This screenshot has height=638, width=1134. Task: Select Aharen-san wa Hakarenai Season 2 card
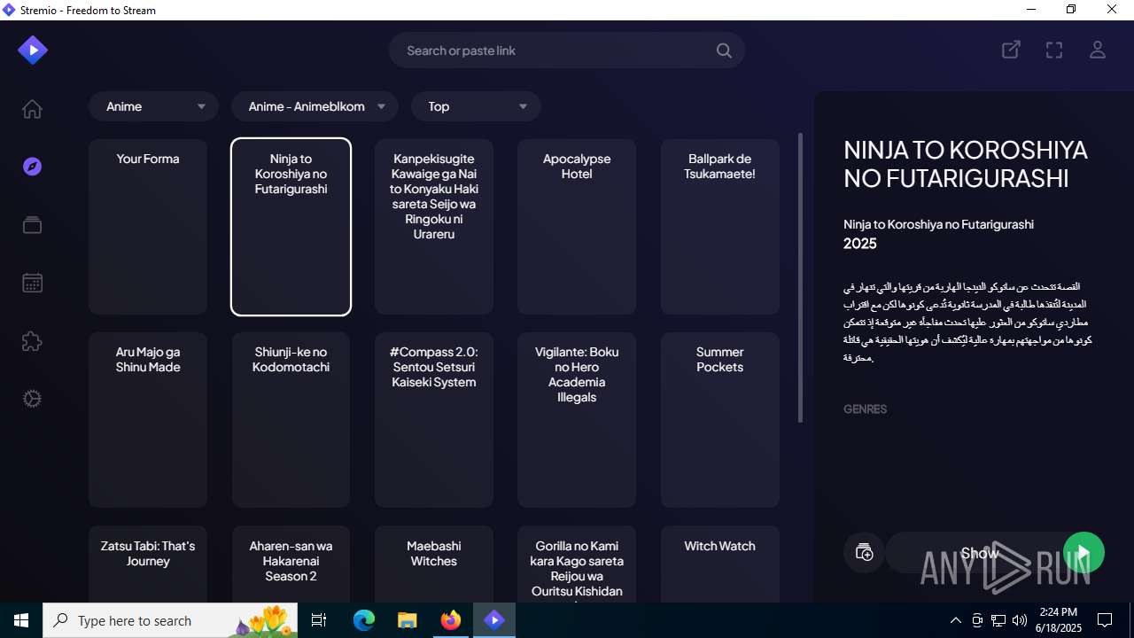291,564
